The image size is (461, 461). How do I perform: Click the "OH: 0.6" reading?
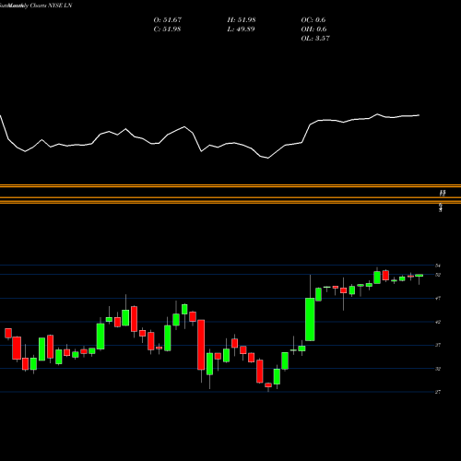313,30
